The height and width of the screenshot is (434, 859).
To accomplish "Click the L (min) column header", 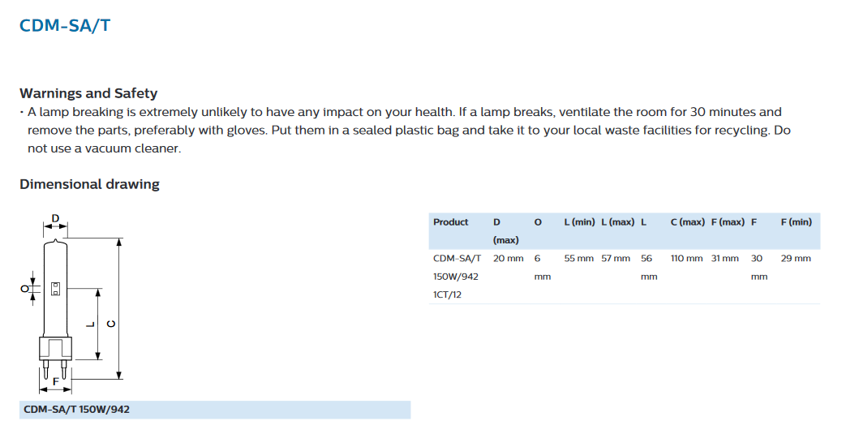I will (579, 222).
